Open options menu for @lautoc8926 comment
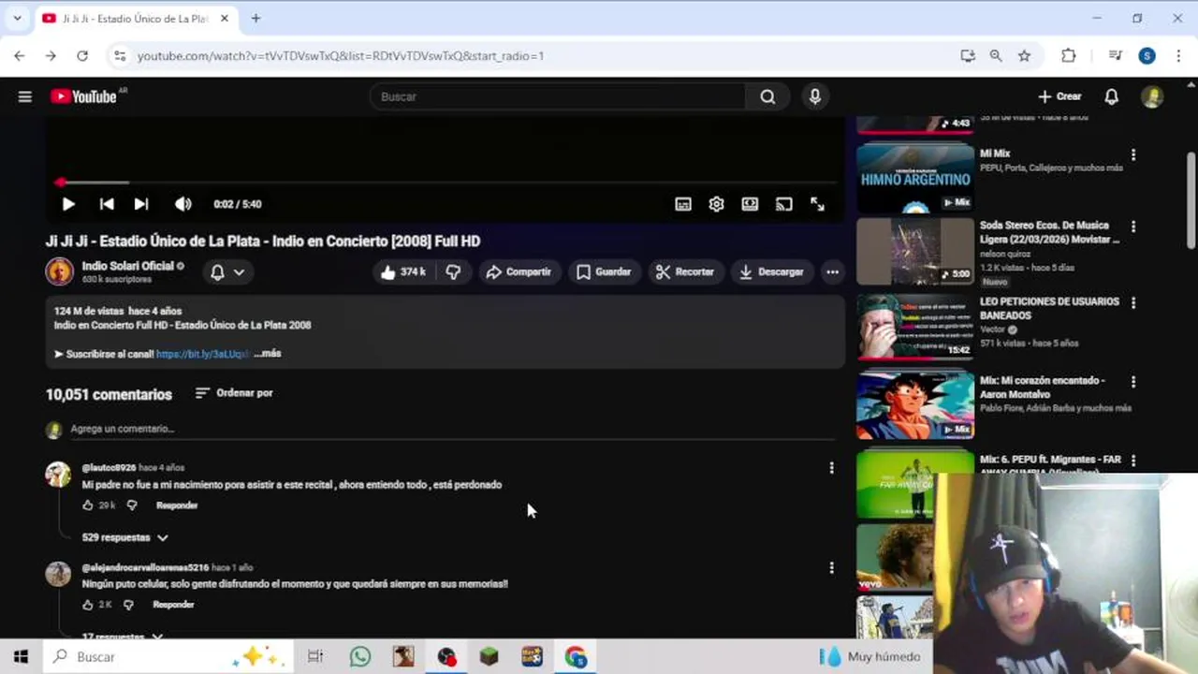 pyautogui.click(x=831, y=468)
